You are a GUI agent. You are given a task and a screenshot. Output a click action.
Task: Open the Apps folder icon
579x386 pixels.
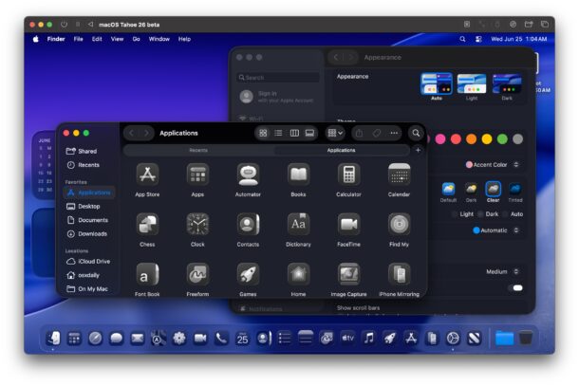(197, 175)
